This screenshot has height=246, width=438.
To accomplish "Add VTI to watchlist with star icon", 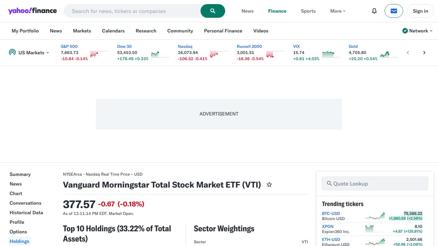I will (269, 184).
